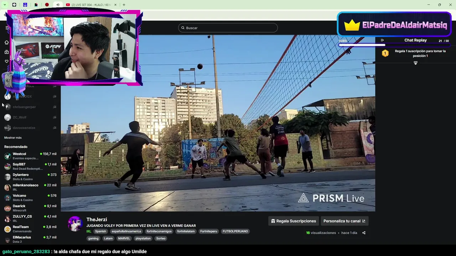
Task: Close the LIVE SET 004 tab
Action: click(115, 5)
